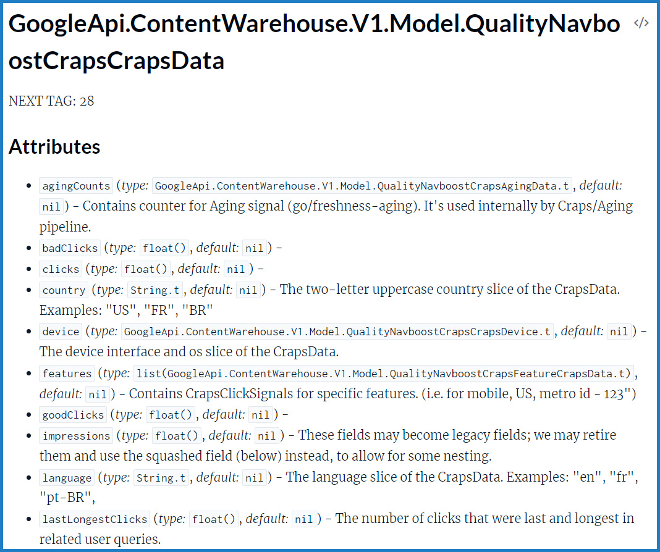Select the device attribute name
Image resolution: width=660 pixels, height=552 pixels.
(61, 332)
